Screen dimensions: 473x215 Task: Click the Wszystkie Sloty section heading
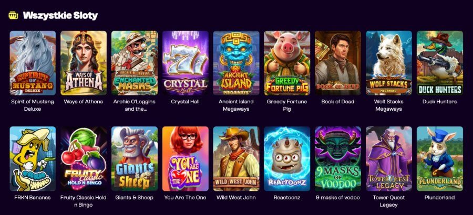click(60, 15)
